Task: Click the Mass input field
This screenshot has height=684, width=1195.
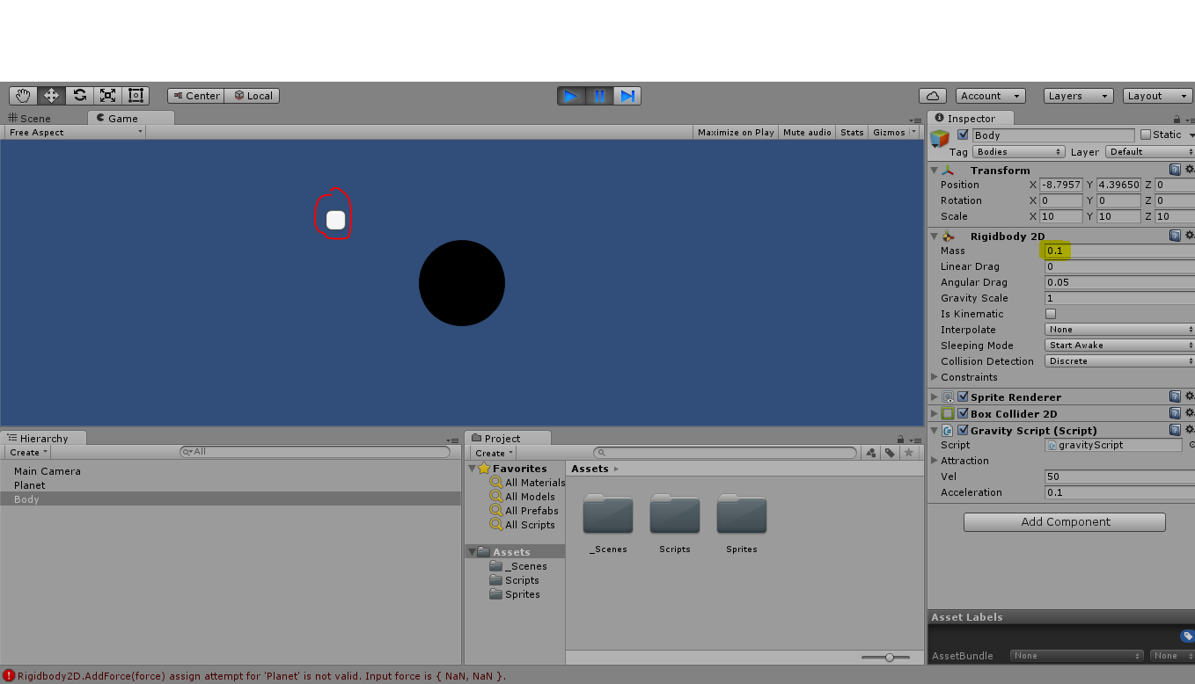Action: point(1119,251)
